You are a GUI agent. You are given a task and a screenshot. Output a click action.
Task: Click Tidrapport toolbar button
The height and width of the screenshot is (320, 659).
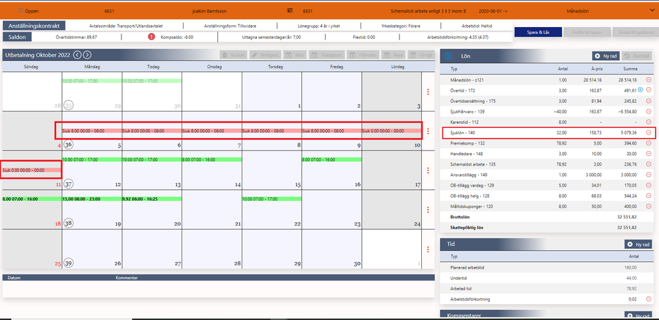pos(328,55)
